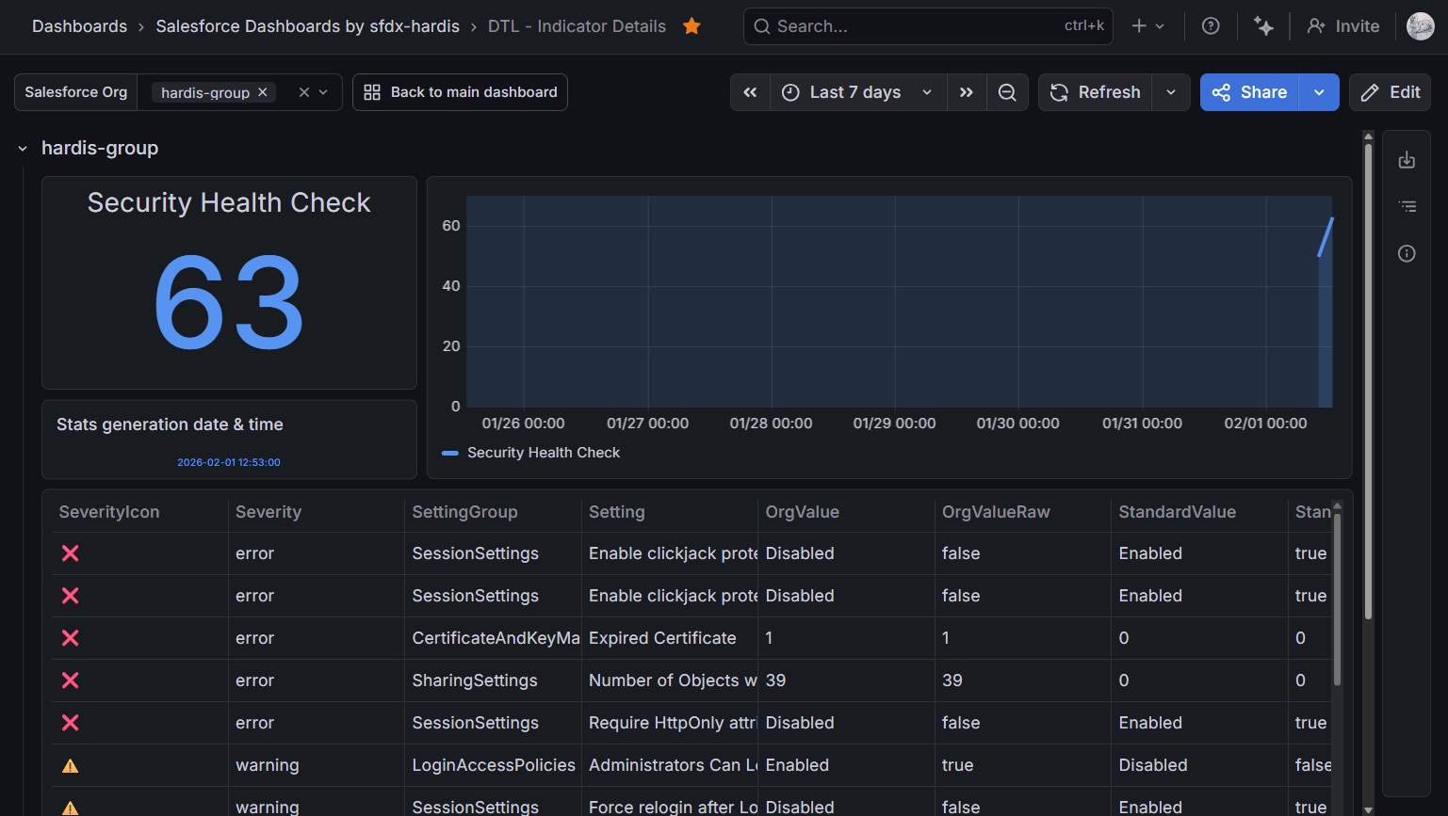Open the dashboard info icon in sidebar

1407,253
